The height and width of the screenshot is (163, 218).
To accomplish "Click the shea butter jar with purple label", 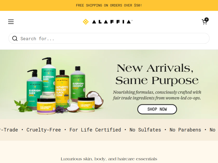I will pos(46,106).
